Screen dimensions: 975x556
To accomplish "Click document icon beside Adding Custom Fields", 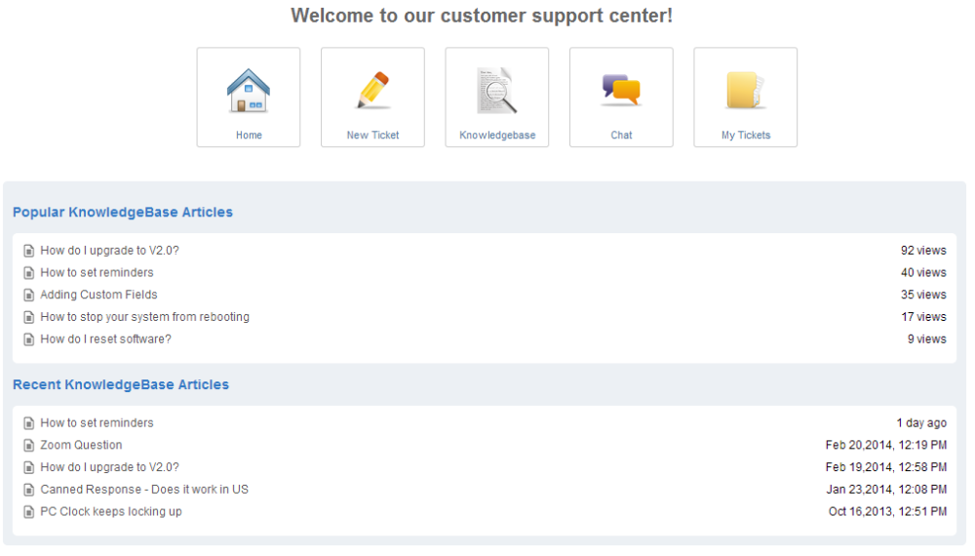I will [x=28, y=295].
